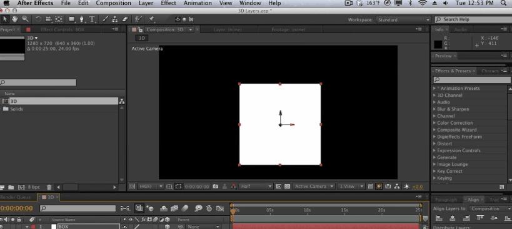Viewport: 512px width, 229px height.
Task: Select the Puppet Pin tool
Action: [151, 19]
